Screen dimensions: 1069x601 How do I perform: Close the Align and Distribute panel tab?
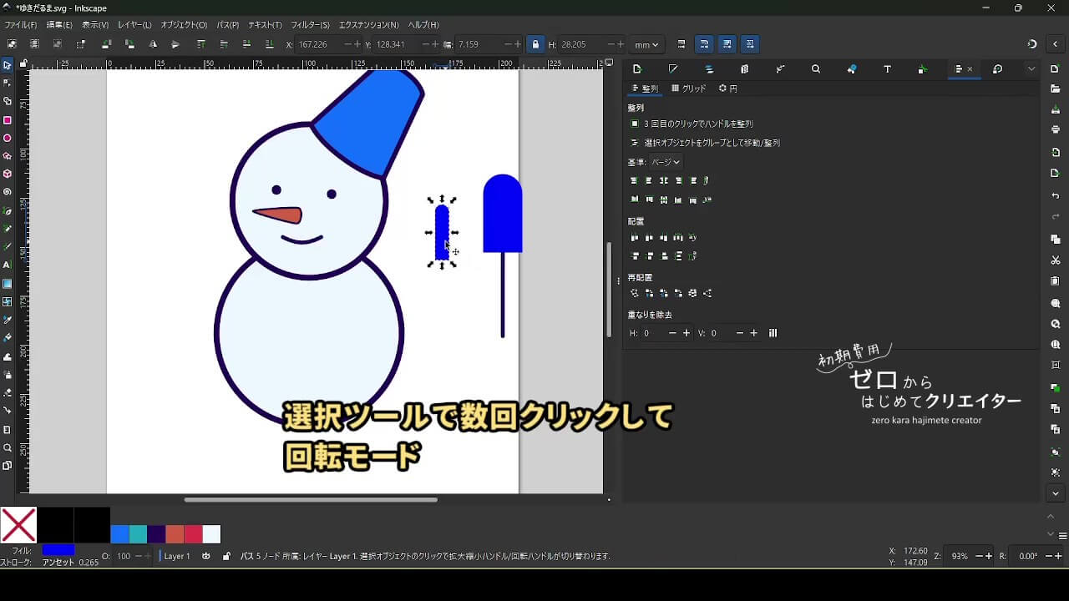(970, 69)
